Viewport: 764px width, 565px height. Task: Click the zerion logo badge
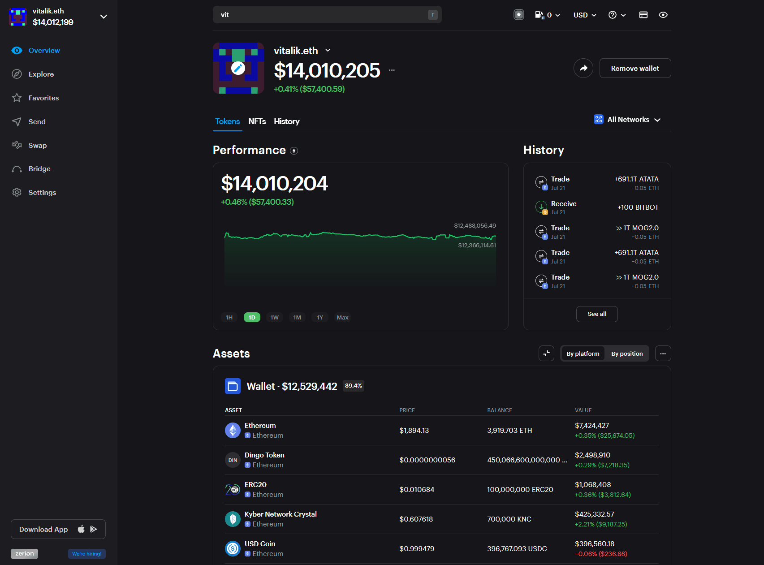[x=25, y=554]
